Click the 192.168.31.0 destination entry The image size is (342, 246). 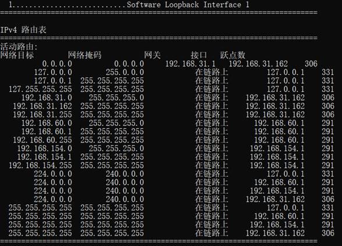[x=47, y=98]
